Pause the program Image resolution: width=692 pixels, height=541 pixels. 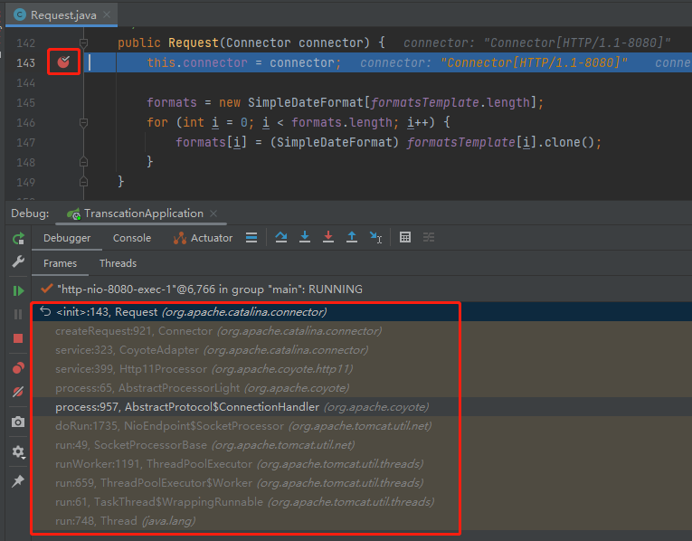18,314
